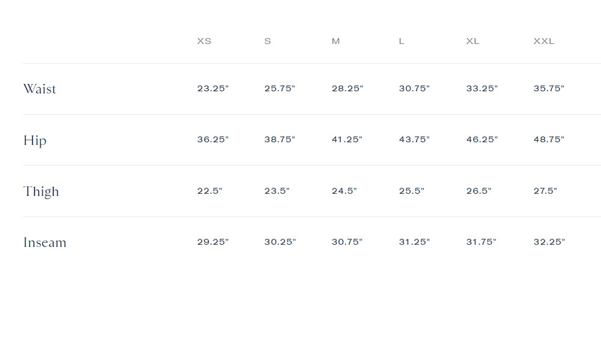601x337 pixels.
Task: Select the L size column header
Action: pyautogui.click(x=401, y=41)
